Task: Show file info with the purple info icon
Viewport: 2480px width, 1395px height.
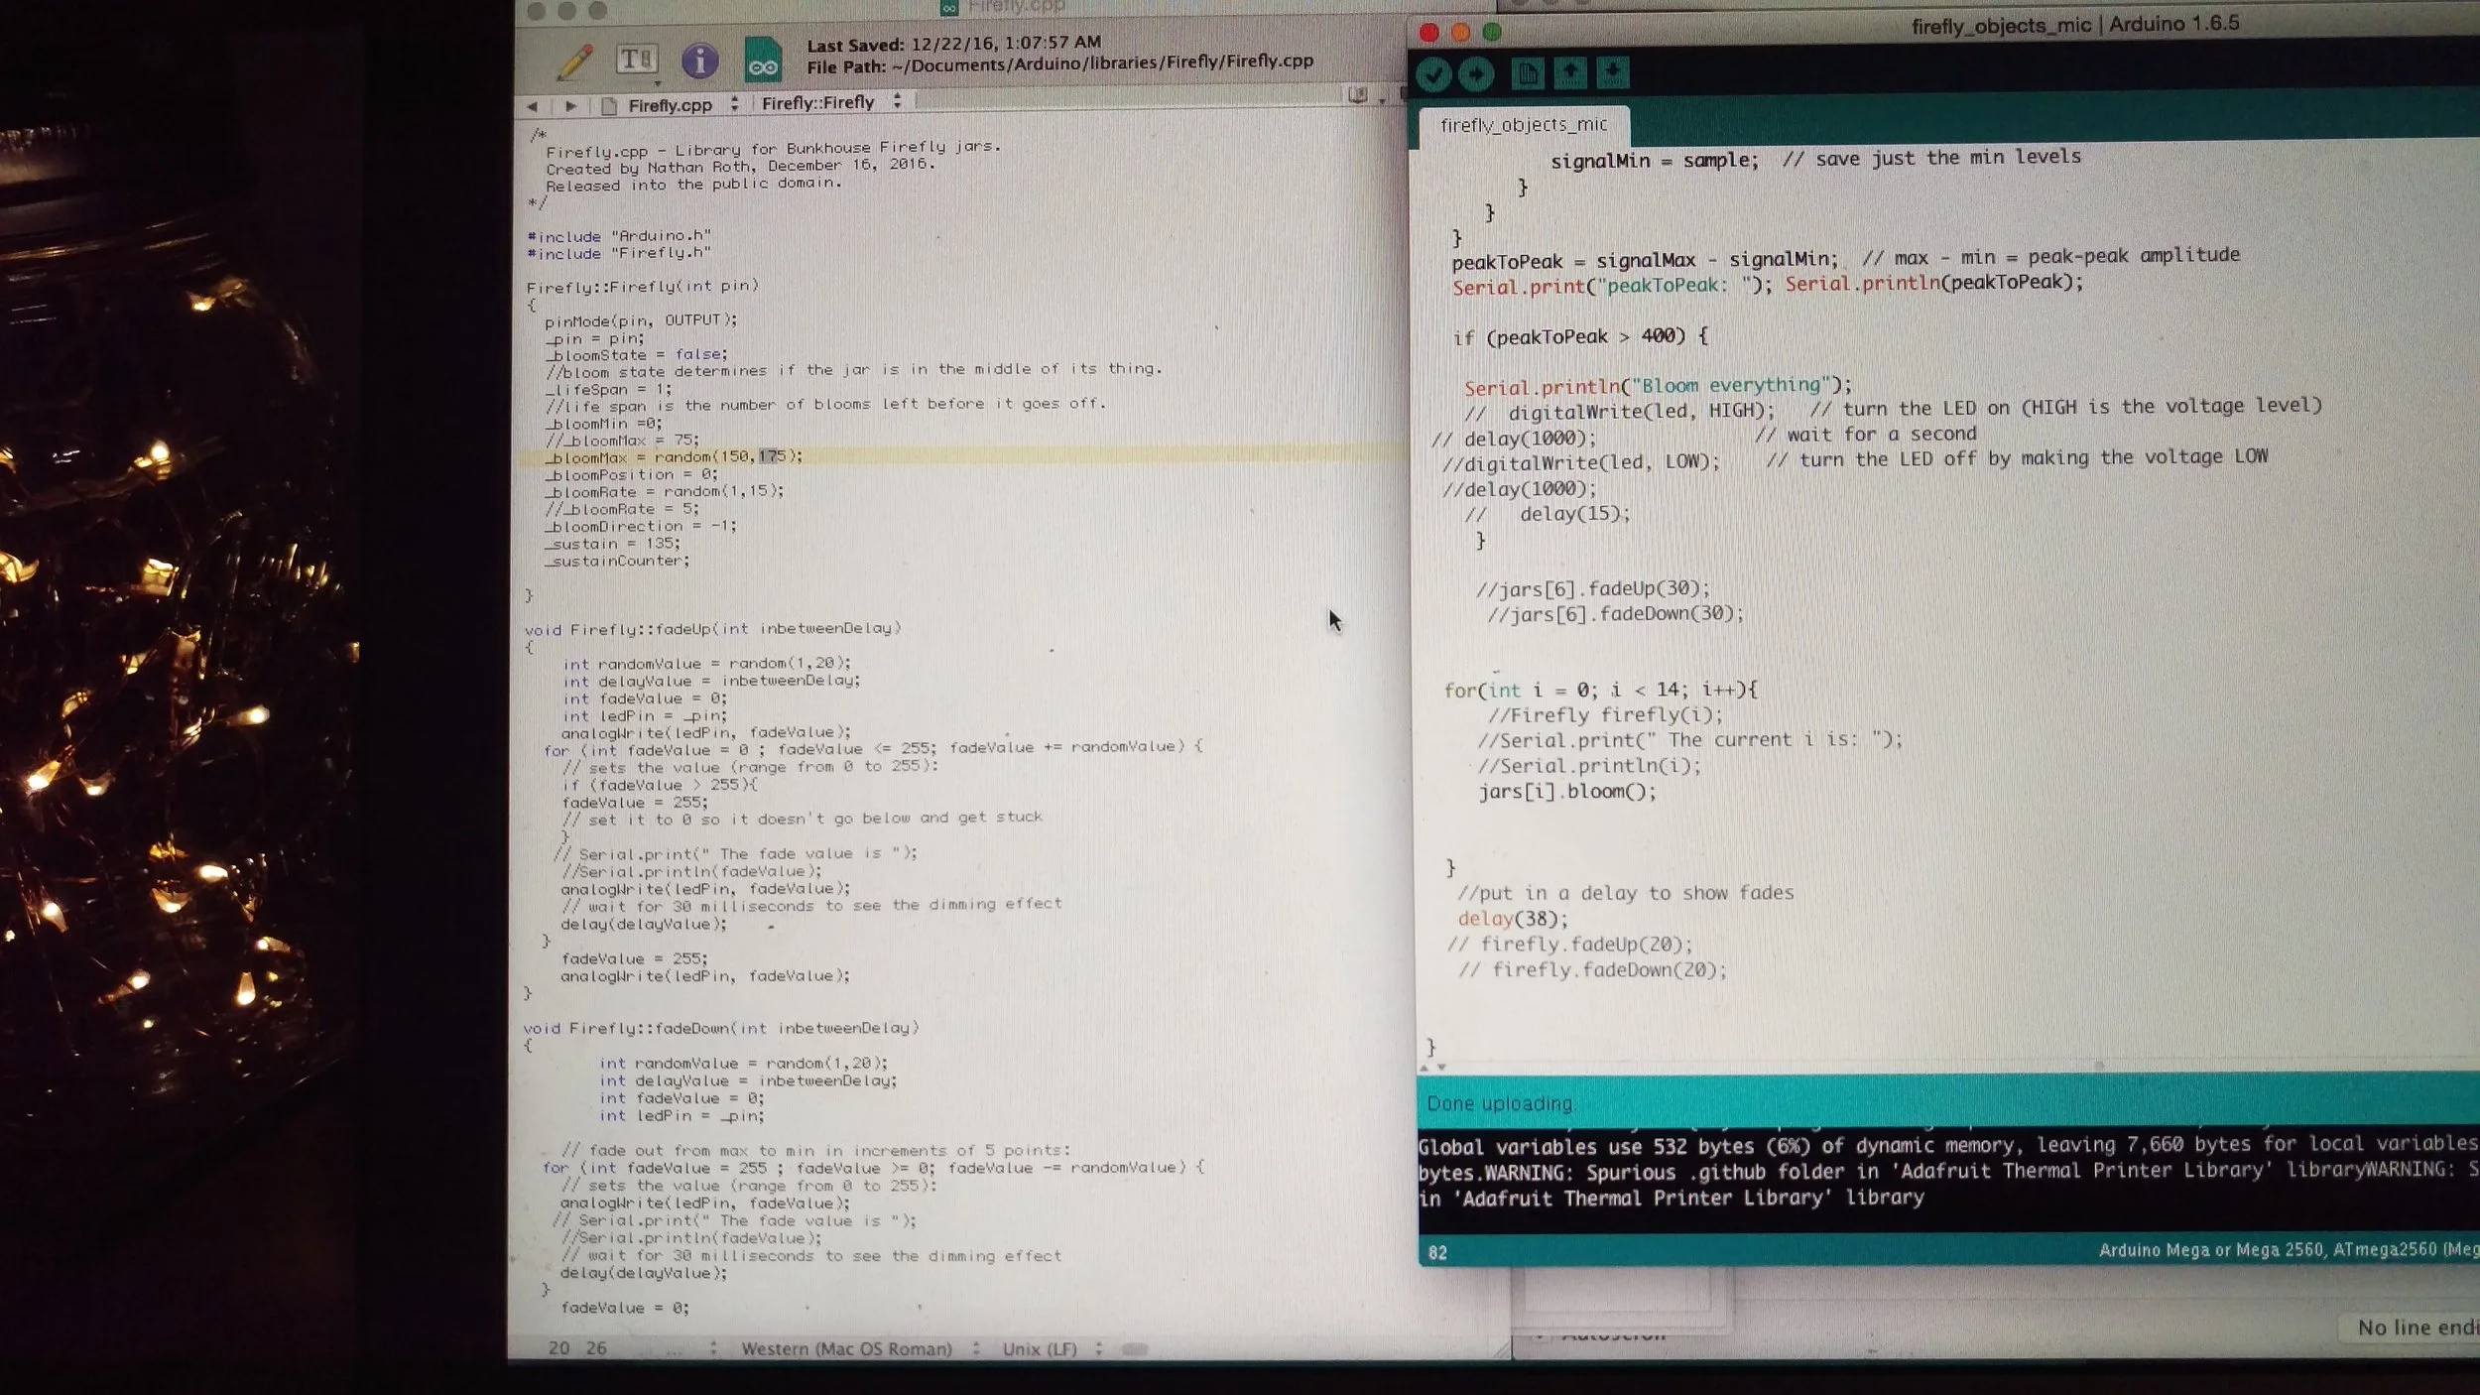Action: [x=699, y=61]
